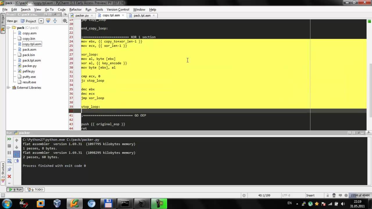This screenshot has height=209, width=372.
Task: Click the Insert mode indicator in status bar
Action: tap(310, 196)
